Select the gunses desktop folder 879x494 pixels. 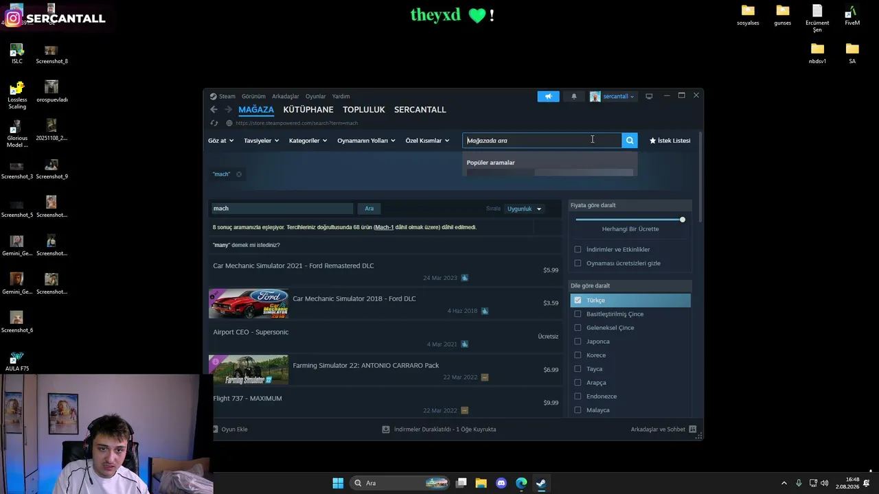783,15
